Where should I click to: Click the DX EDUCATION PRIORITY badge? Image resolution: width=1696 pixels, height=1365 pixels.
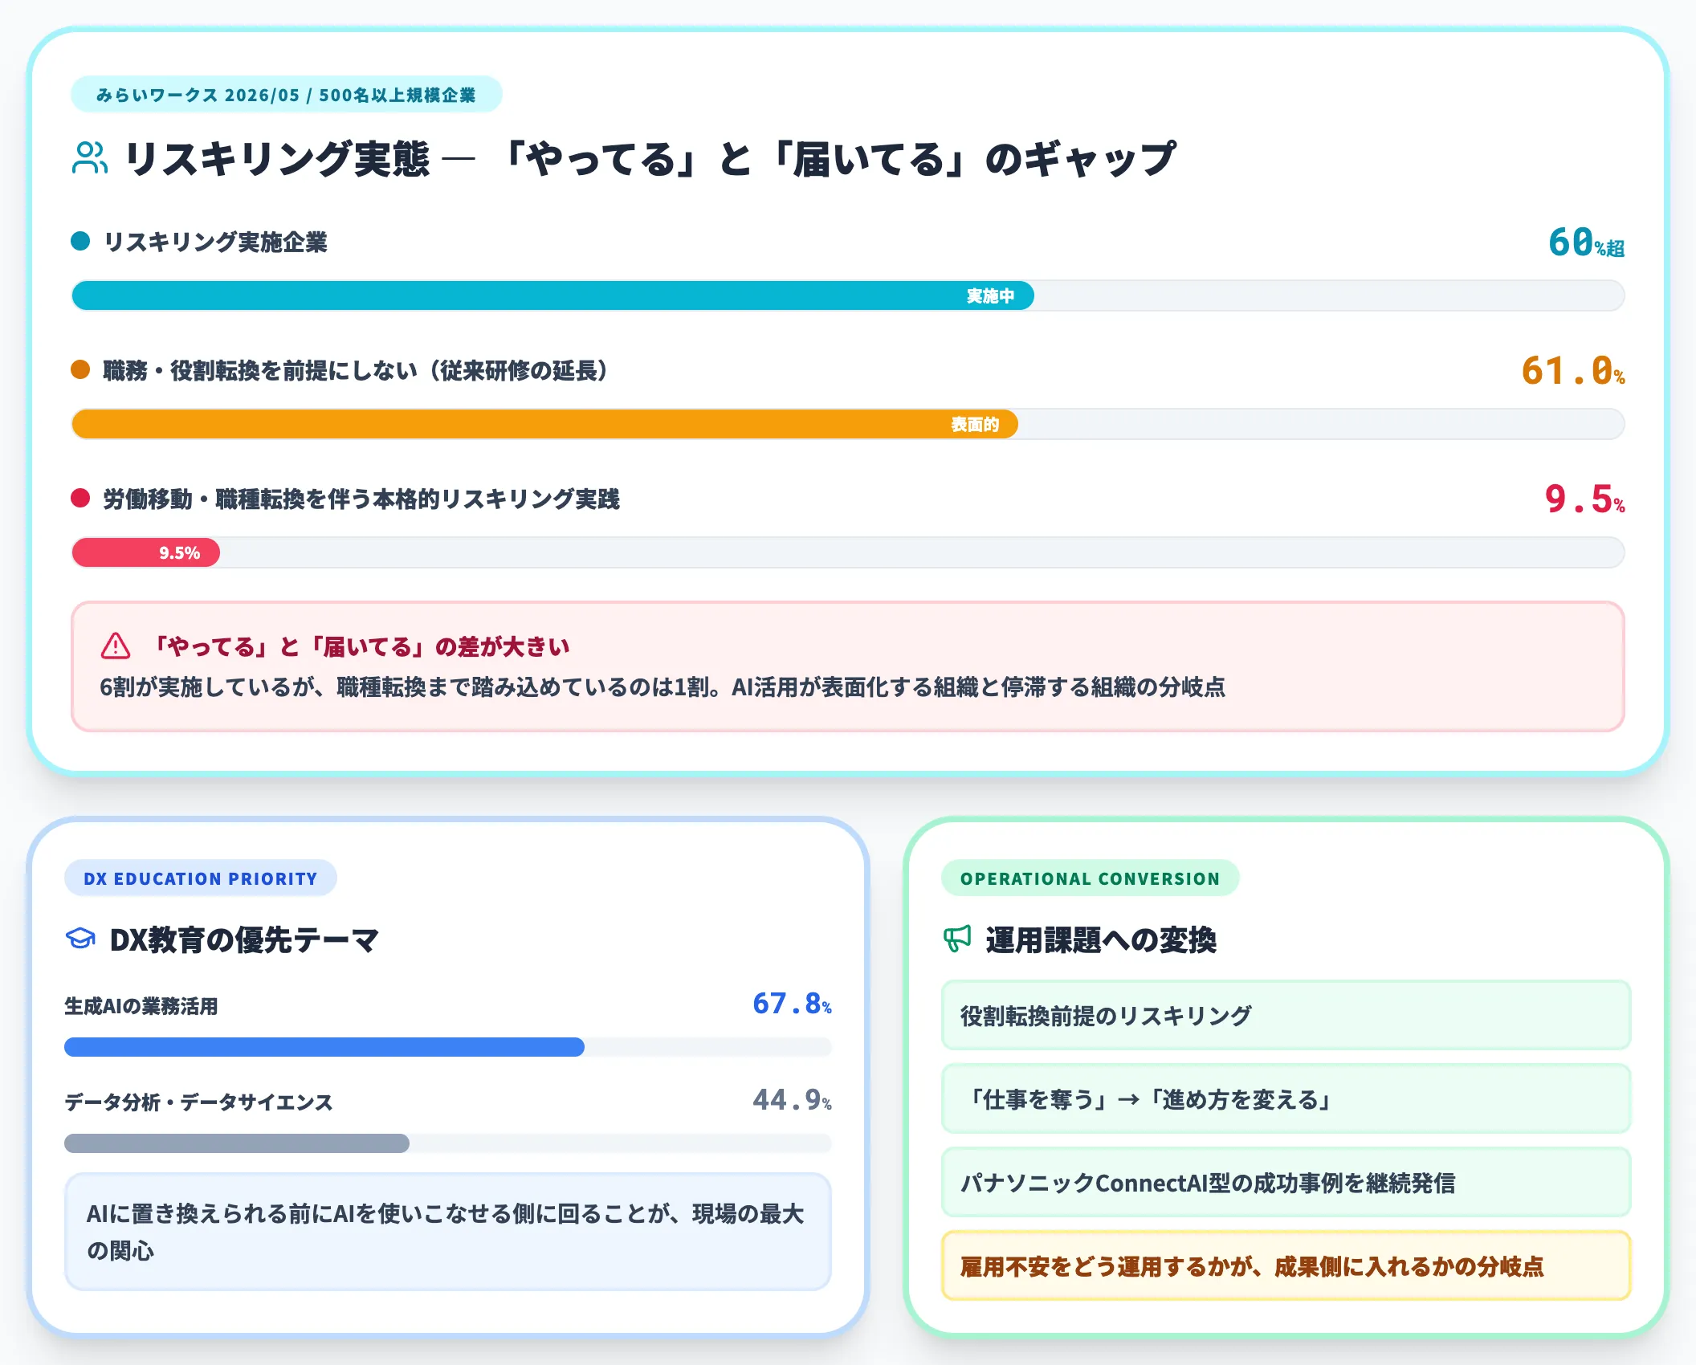tap(201, 878)
